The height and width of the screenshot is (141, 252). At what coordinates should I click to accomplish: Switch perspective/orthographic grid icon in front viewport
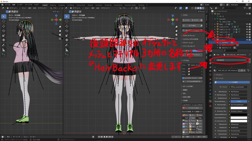point(176,39)
